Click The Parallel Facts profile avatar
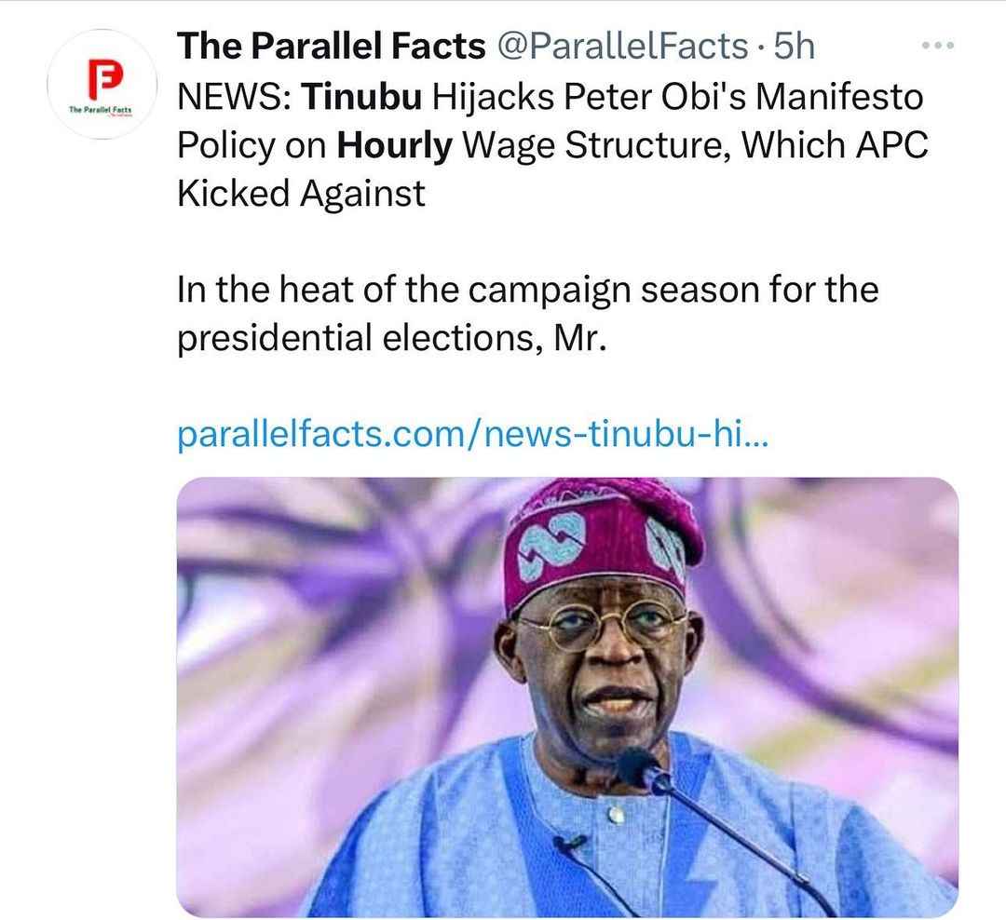This screenshot has width=1006, height=920. [x=102, y=84]
